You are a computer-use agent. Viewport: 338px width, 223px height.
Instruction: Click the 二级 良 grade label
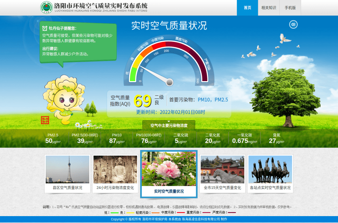coord(159,100)
